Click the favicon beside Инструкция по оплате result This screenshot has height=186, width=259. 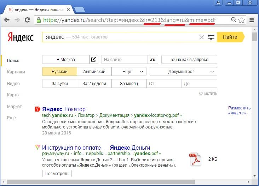(38, 147)
